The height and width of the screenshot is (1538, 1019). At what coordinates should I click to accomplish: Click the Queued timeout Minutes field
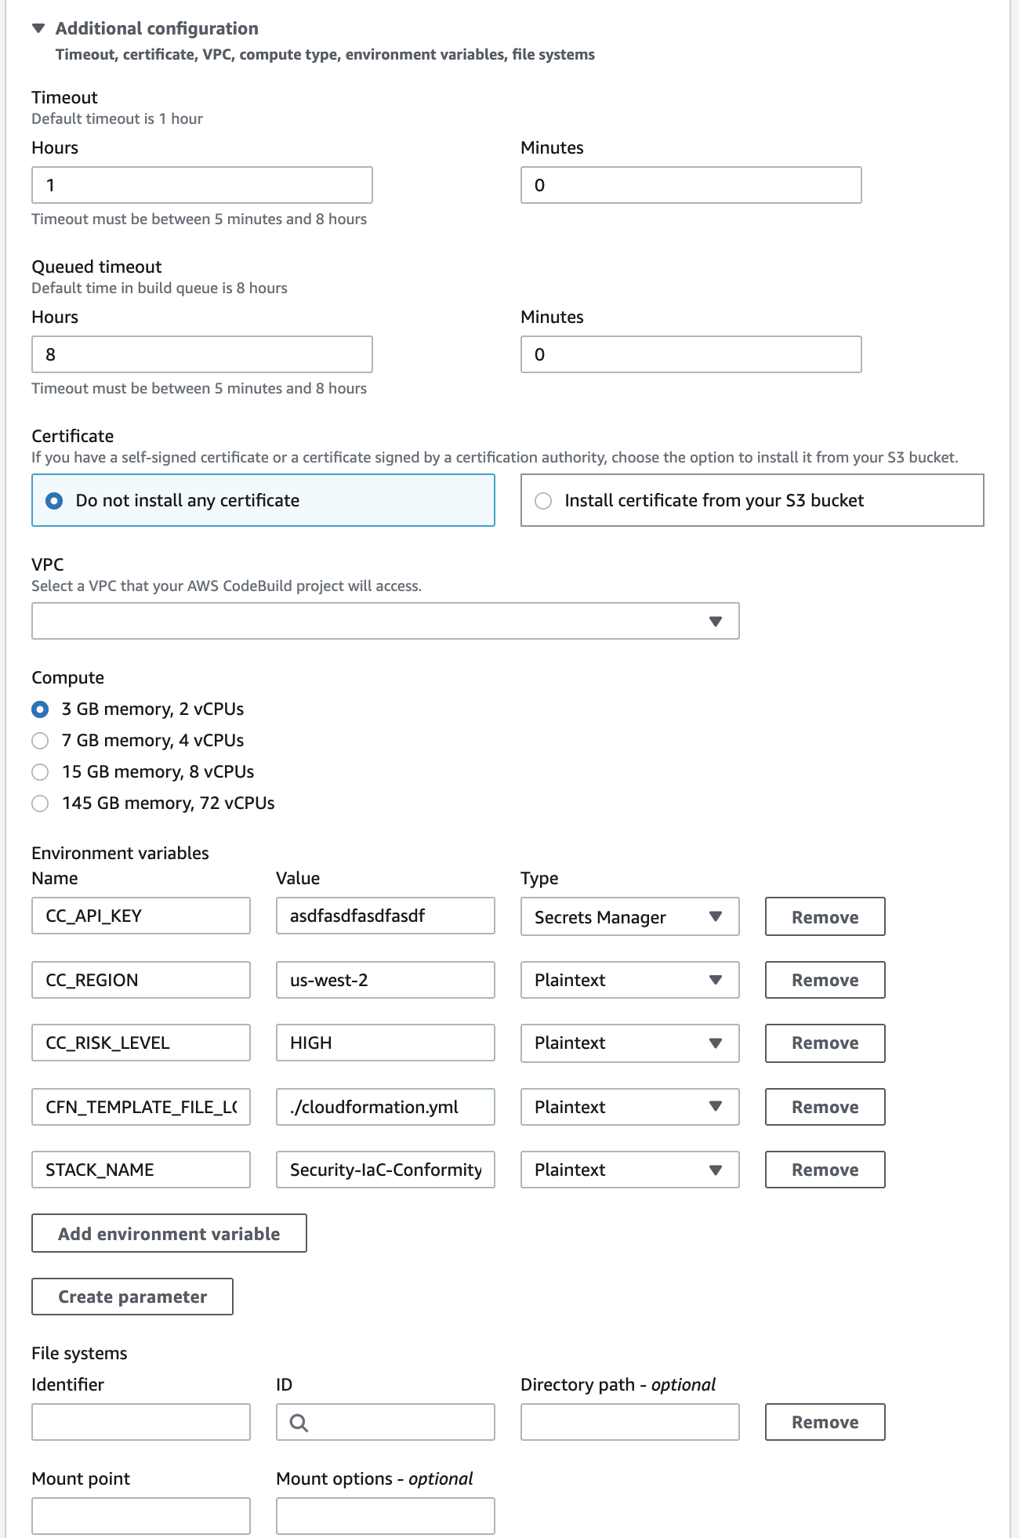click(691, 354)
